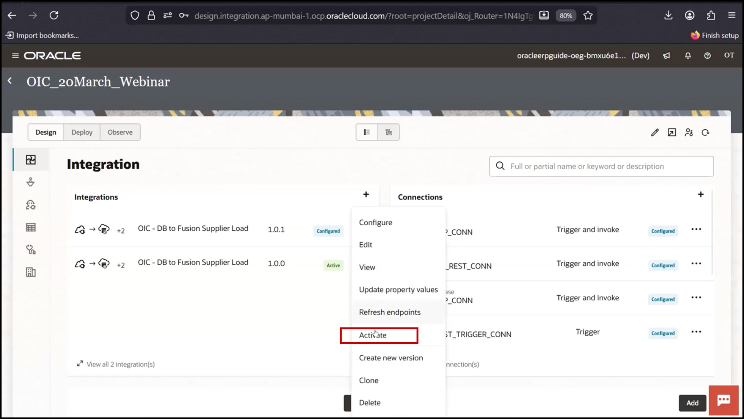This screenshot has height=419, width=744.
Task: Click the edit pencil icon for project
Action: tap(655, 133)
